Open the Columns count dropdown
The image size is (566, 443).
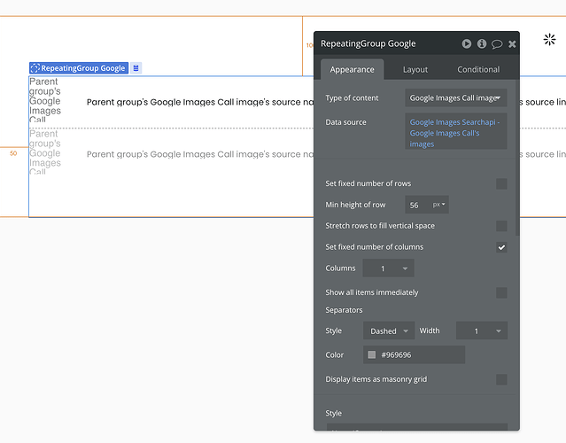tap(388, 268)
